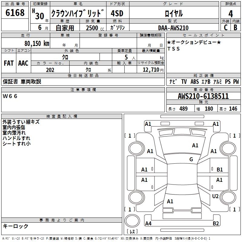Click equipment item アルミ
The height and width of the screenshot is (242, 242).
pos(217,81)
